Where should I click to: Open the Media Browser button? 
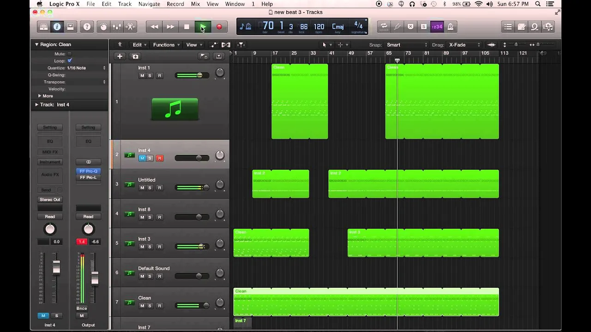[x=548, y=27]
